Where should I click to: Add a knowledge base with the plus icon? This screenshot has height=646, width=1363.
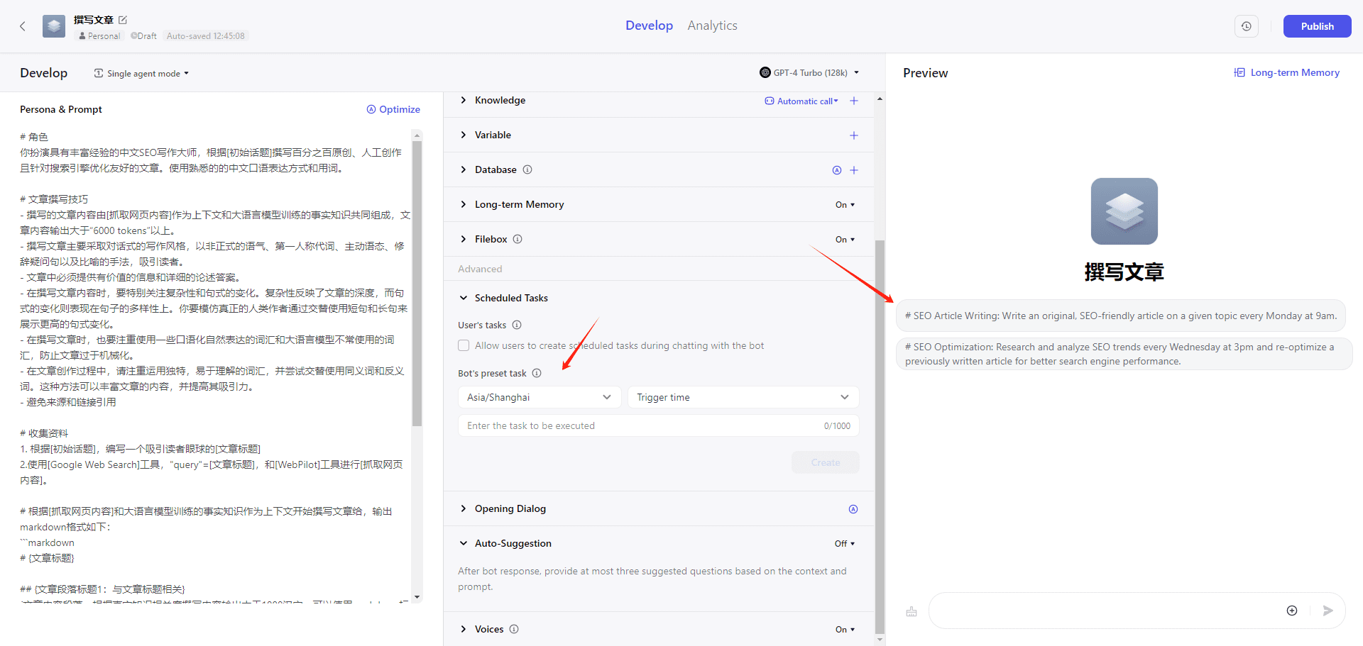tap(854, 101)
